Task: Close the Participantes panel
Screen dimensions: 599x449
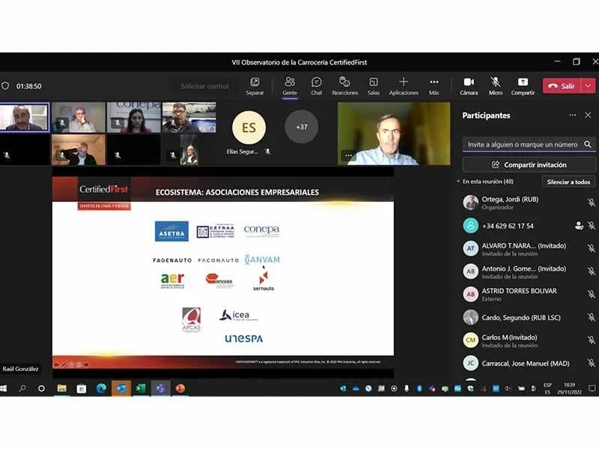Action: [x=588, y=115]
